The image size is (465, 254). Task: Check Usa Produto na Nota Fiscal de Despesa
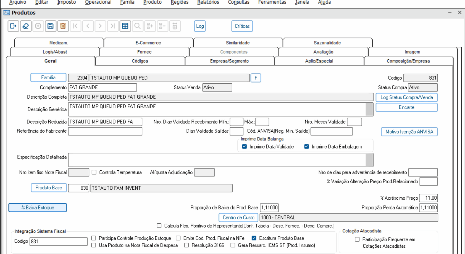[x=94, y=245]
